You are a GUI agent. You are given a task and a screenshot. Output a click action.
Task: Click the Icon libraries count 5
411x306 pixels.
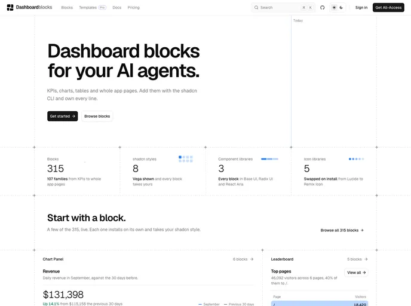[x=306, y=169]
